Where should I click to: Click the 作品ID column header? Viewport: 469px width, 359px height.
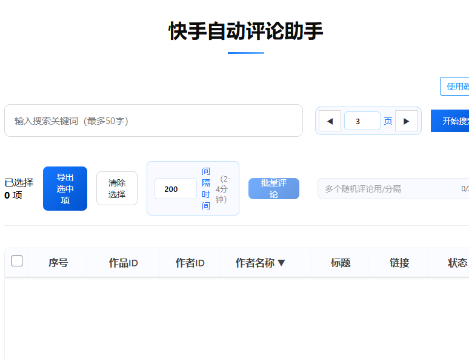tap(123, 263)
